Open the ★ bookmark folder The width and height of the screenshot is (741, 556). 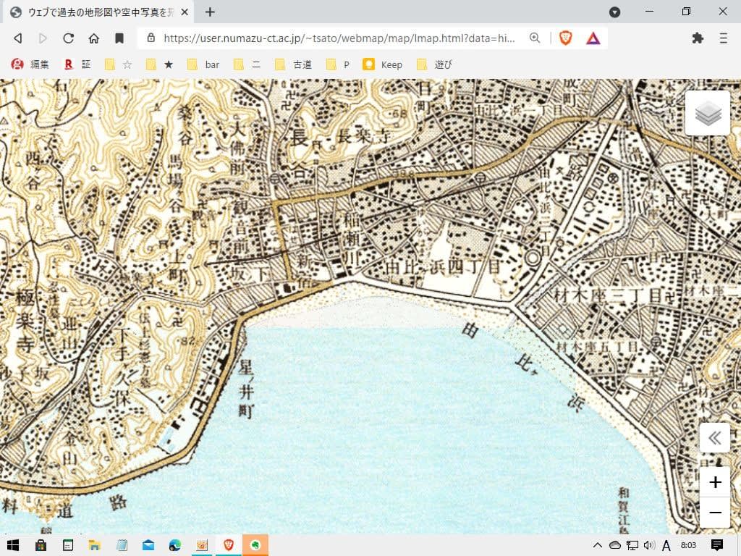point(160,64)
